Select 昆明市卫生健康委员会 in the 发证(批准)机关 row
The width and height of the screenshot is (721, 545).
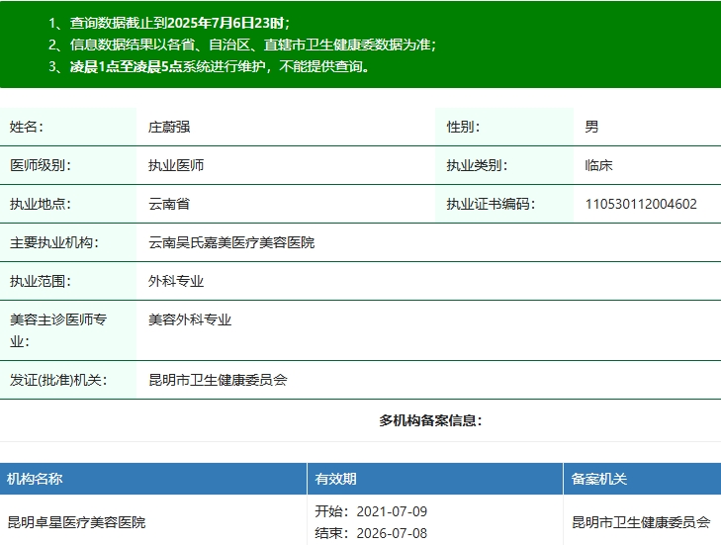tap(218, 381)
